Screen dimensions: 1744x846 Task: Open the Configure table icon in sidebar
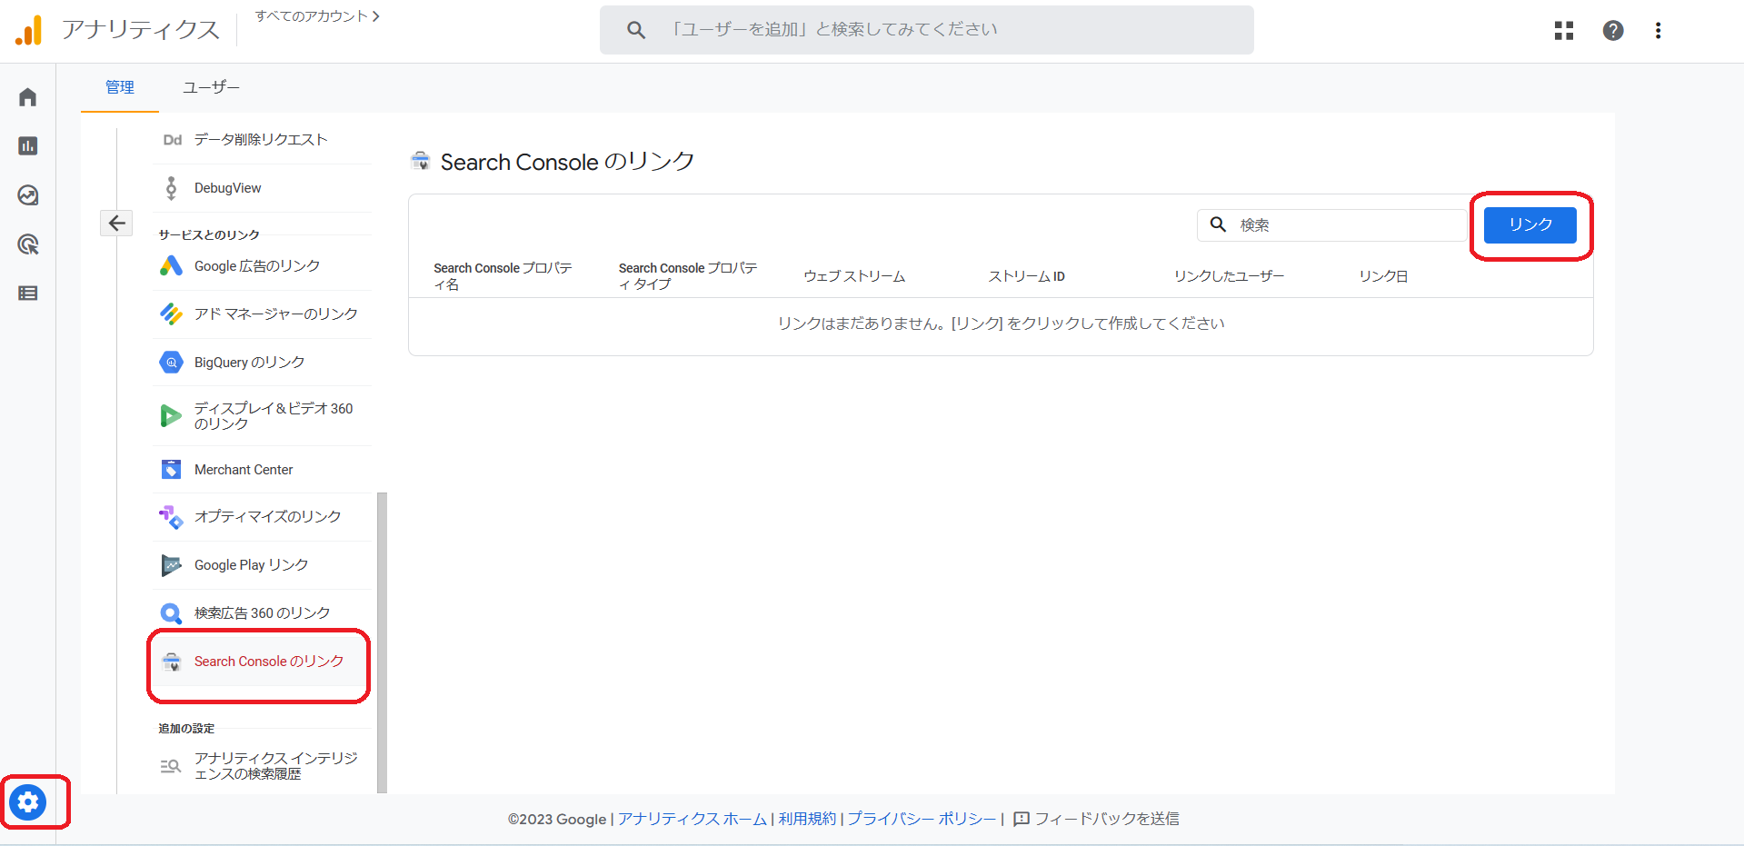pyautogui.click(x=28, y=294)
